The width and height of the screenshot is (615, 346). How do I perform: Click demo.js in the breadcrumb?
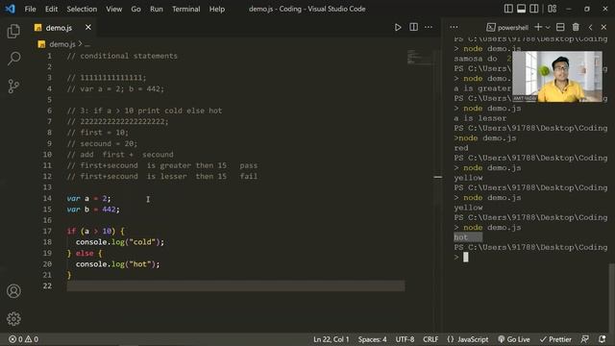coord(61,44)
